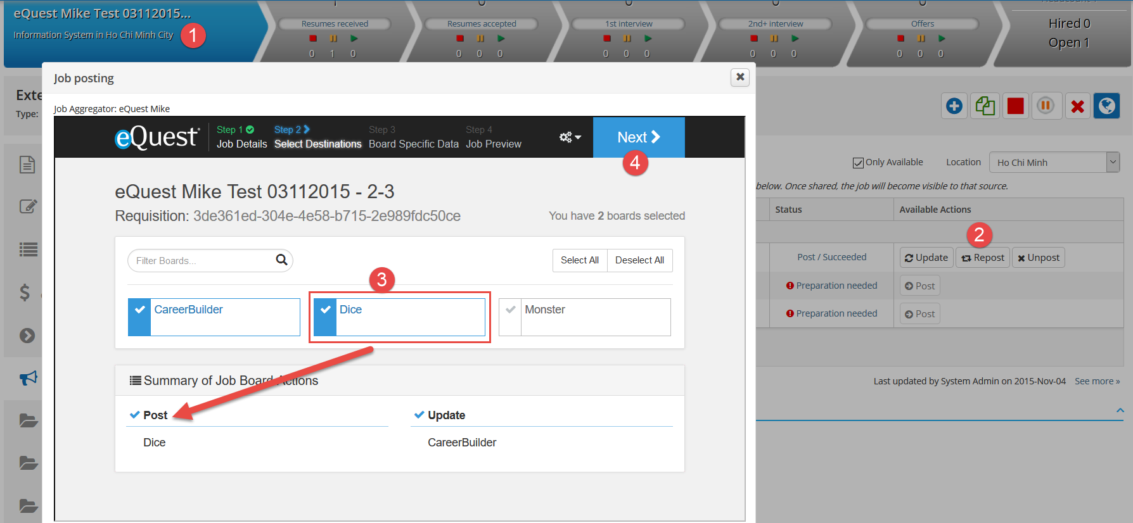Go to Step 1 Job Details
Image resolution: width=1133 pixels, height=523 pixels.
click(241, 137)
